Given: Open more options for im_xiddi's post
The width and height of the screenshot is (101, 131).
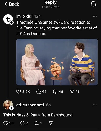Looking at the screenshot, I should pos(95,16).
